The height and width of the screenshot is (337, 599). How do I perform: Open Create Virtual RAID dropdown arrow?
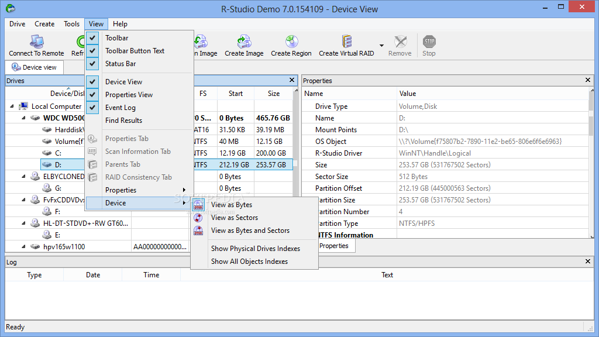coord(381,46)
